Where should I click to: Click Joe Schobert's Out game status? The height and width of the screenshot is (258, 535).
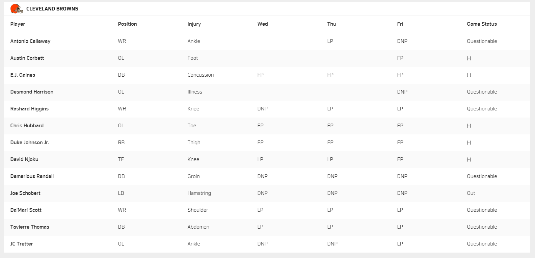click(x=471, y=193)
